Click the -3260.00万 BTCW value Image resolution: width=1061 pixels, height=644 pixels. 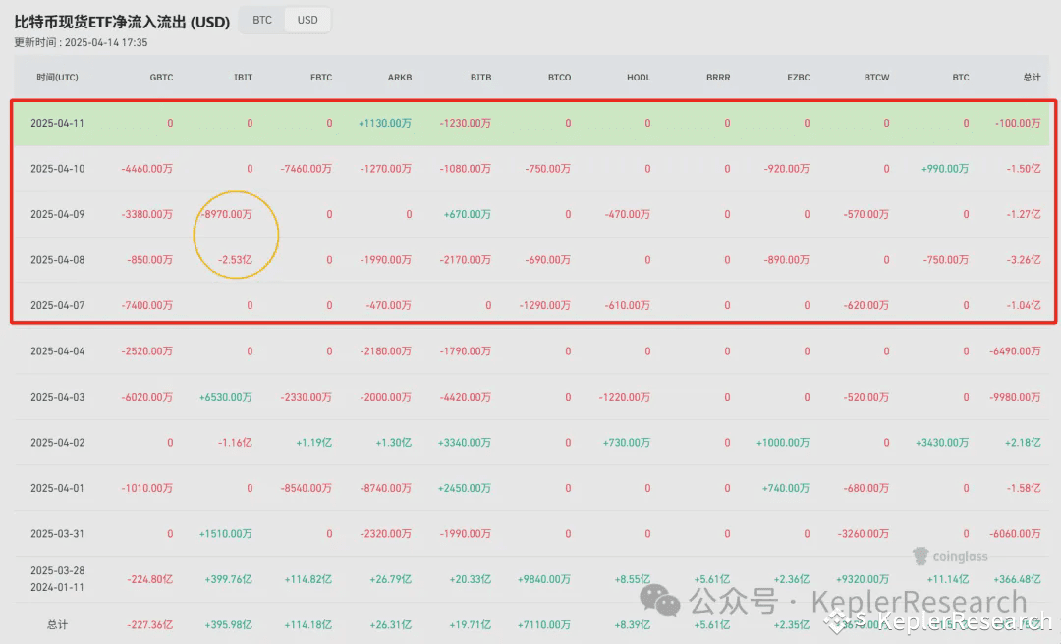pyautogui.click(x=864, y=534)
